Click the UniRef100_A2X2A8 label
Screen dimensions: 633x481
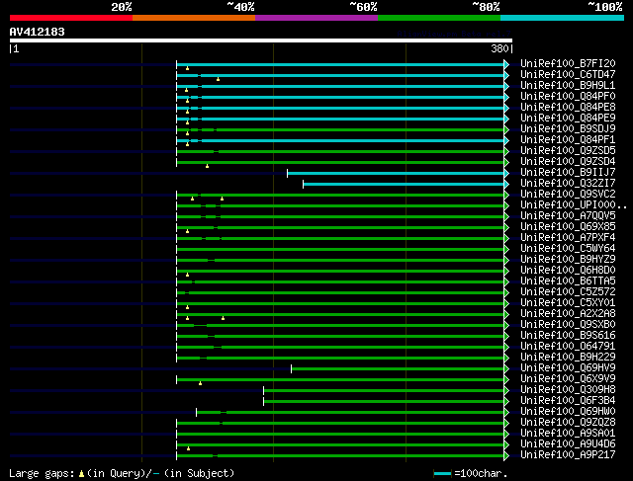(x=568, y=314)
